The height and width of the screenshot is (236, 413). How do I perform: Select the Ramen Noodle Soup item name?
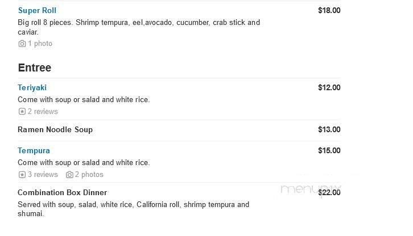click(x=55, y=129)
